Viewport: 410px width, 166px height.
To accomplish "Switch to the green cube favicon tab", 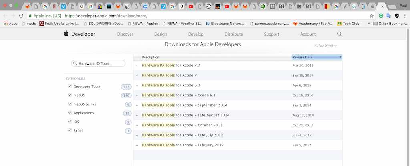I will (263, 6).
